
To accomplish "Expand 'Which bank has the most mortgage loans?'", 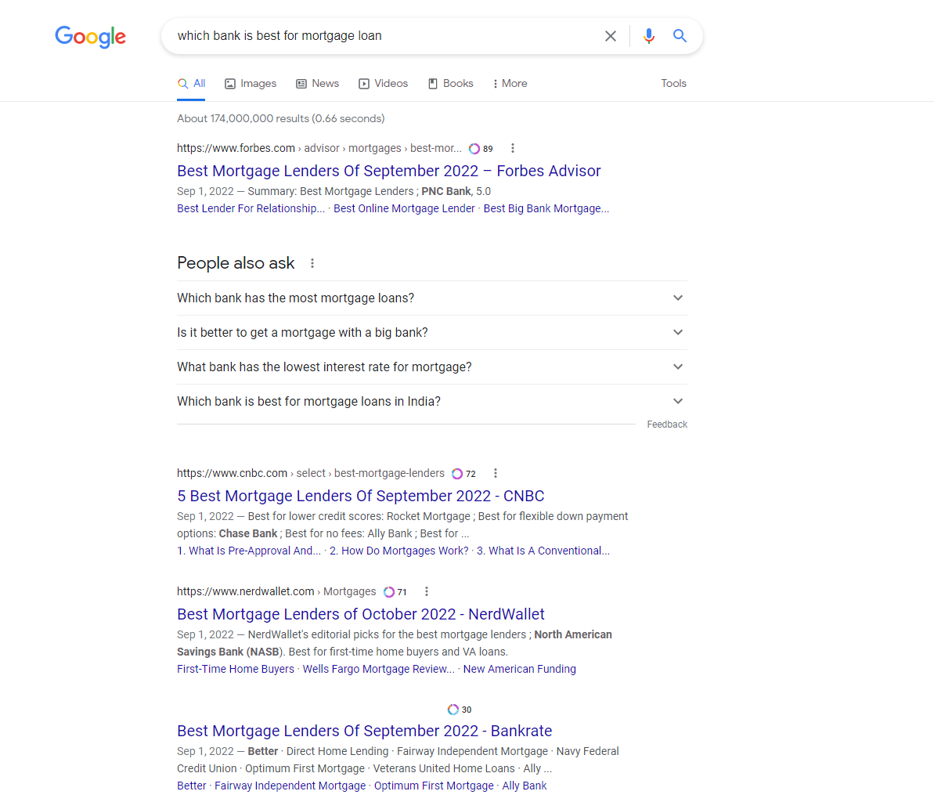I will click(x=432, y=298).
